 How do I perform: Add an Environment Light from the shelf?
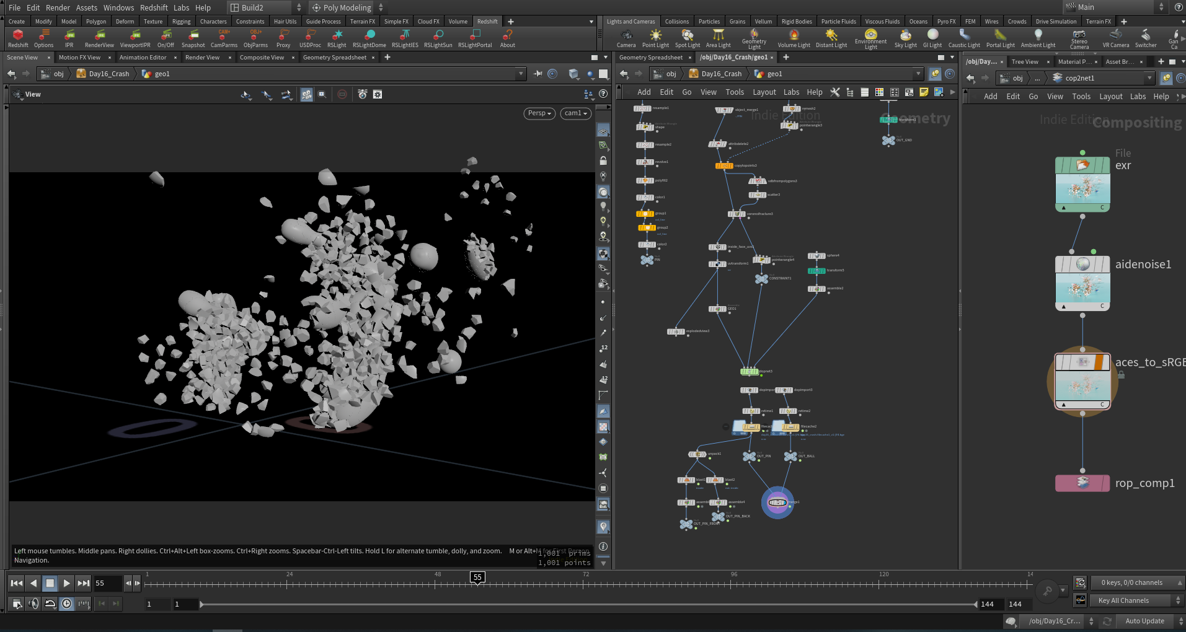(x=871, y=39)
